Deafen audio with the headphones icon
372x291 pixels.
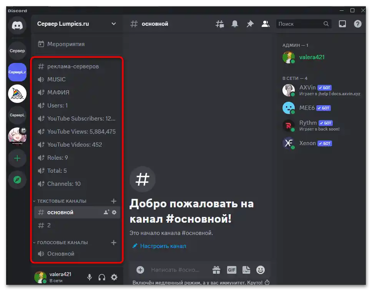101,277
